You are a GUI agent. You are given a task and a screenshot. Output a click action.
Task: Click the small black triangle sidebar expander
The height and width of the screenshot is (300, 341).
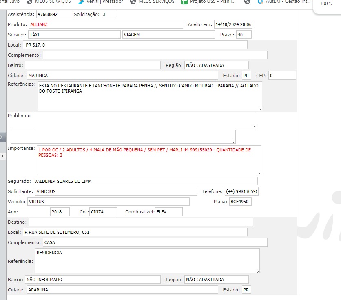[x=2, y=156]
